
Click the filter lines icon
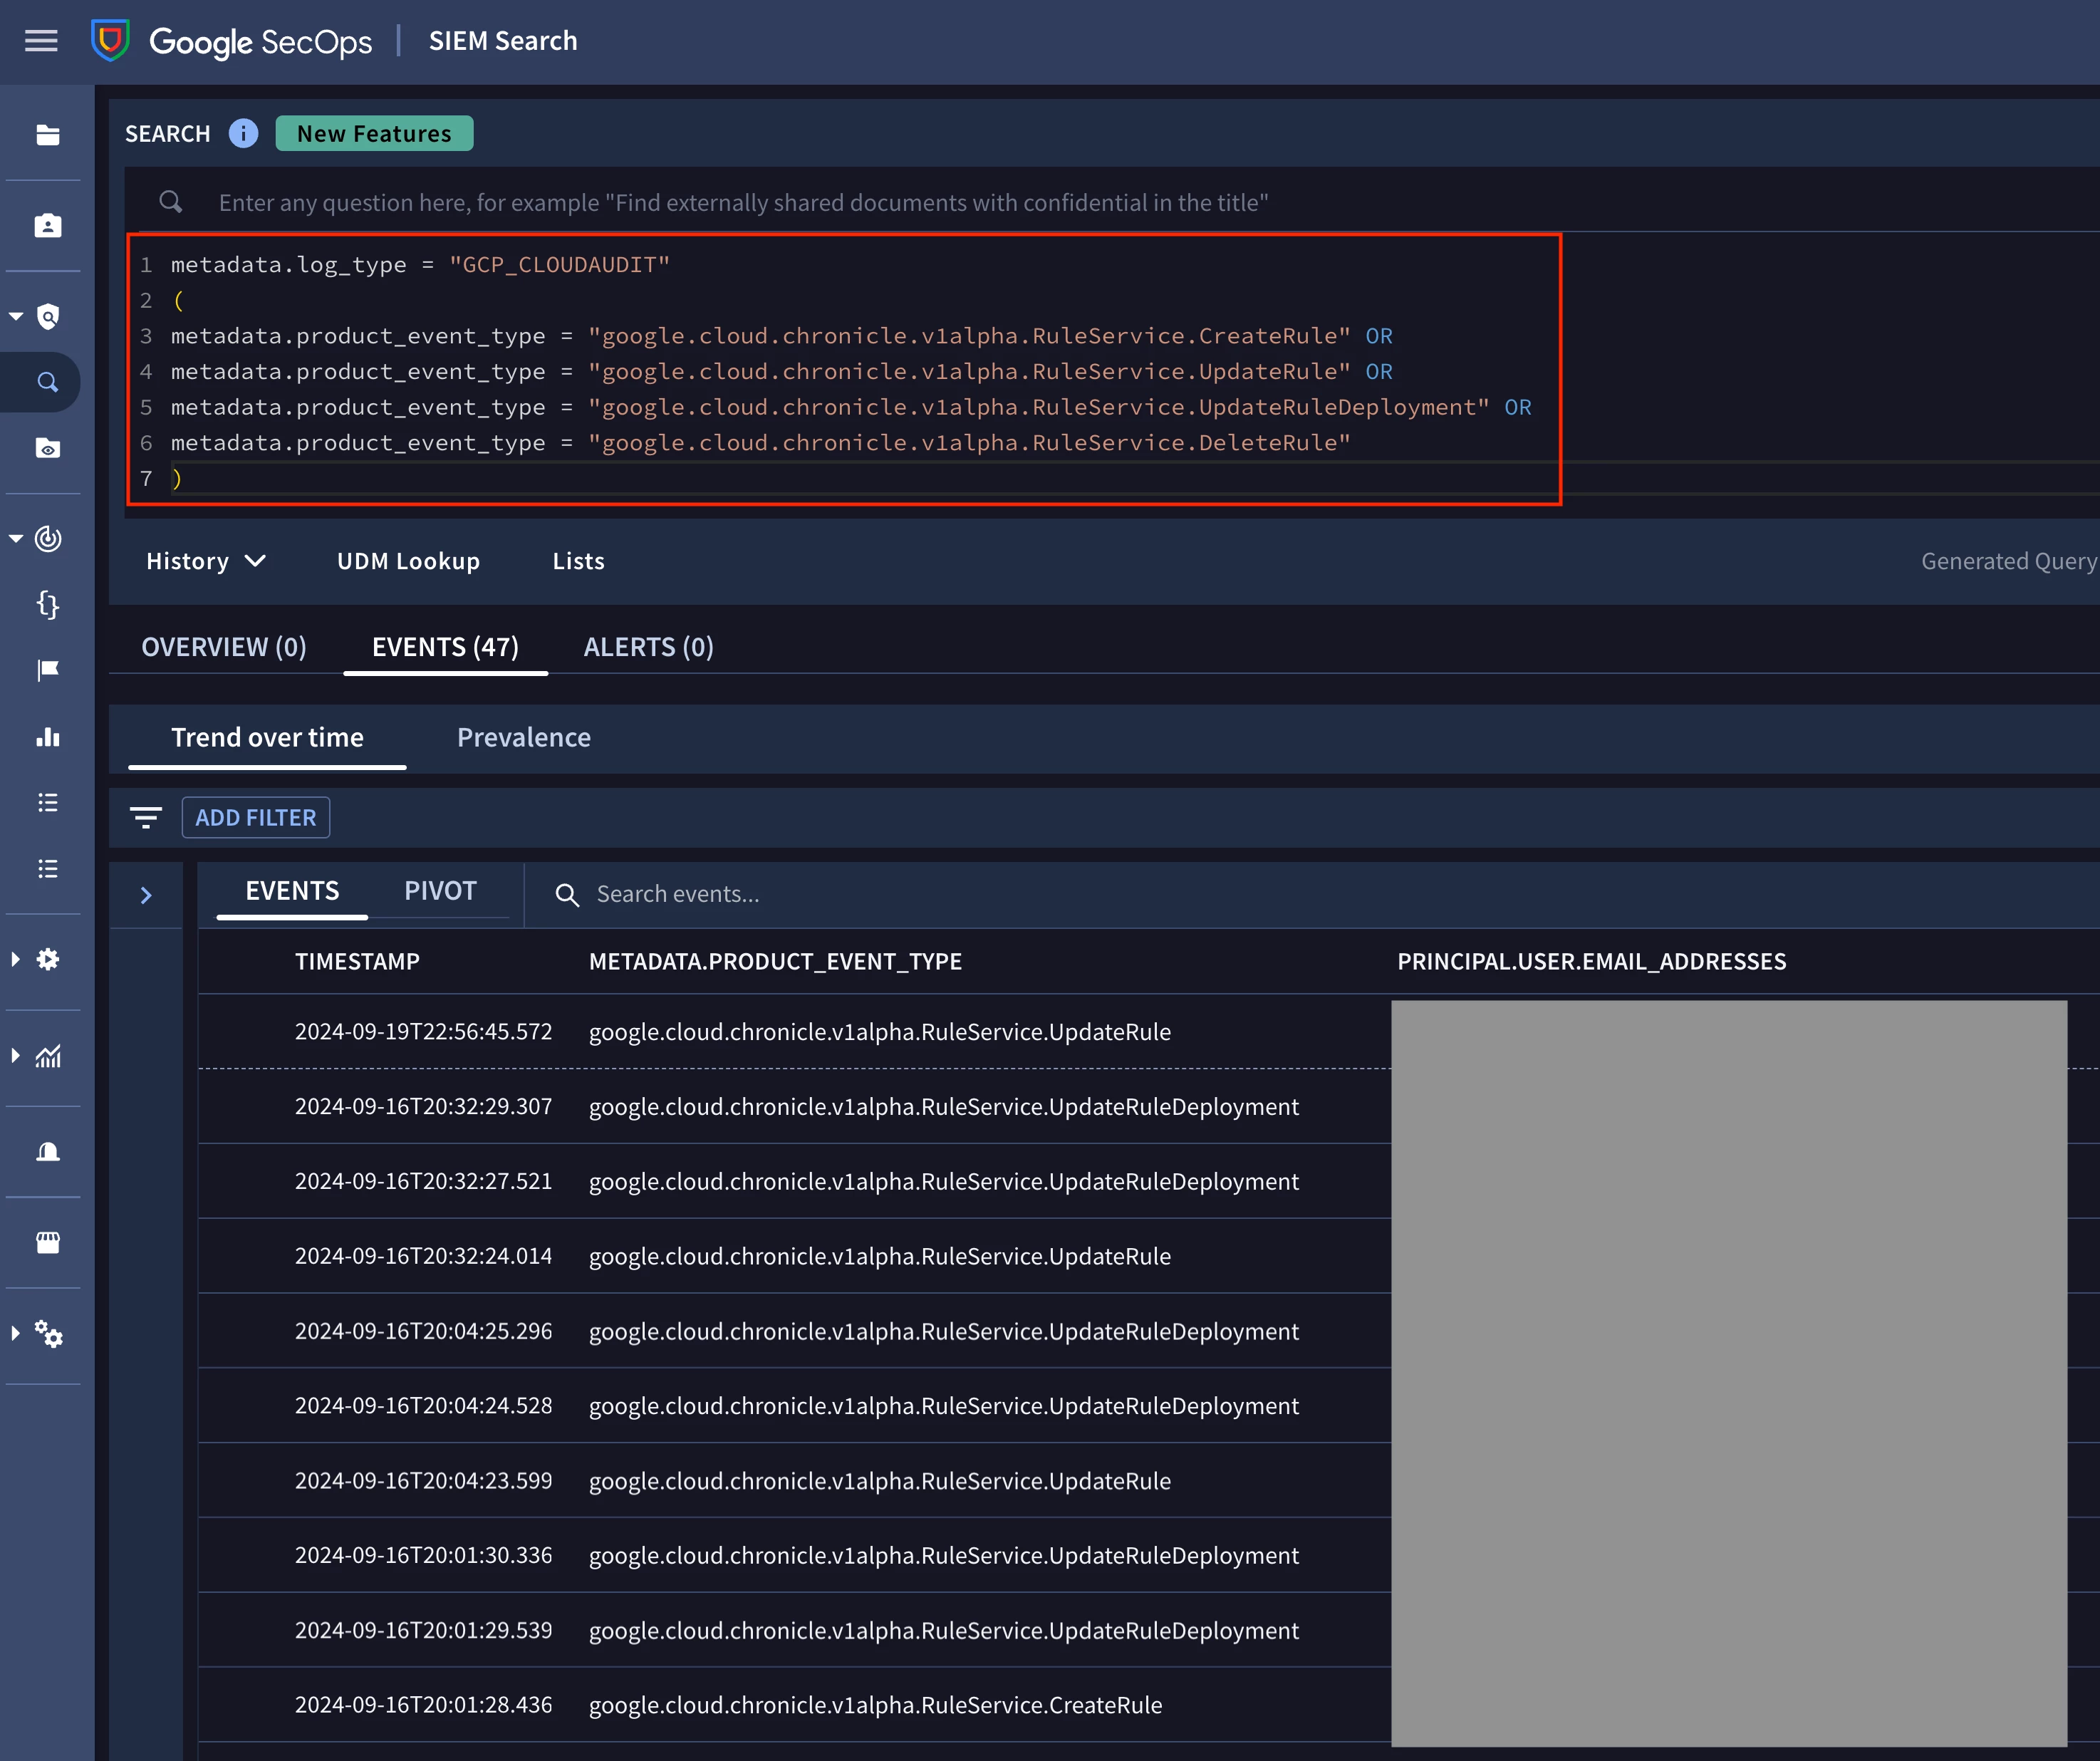146,818
